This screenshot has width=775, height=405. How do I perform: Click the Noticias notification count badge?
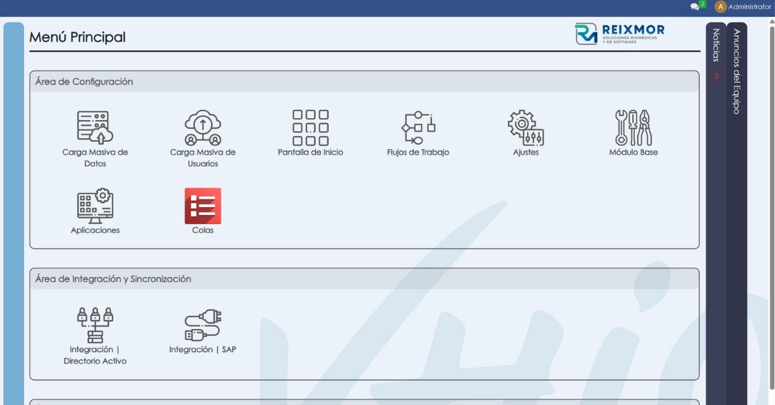[716, 76]
